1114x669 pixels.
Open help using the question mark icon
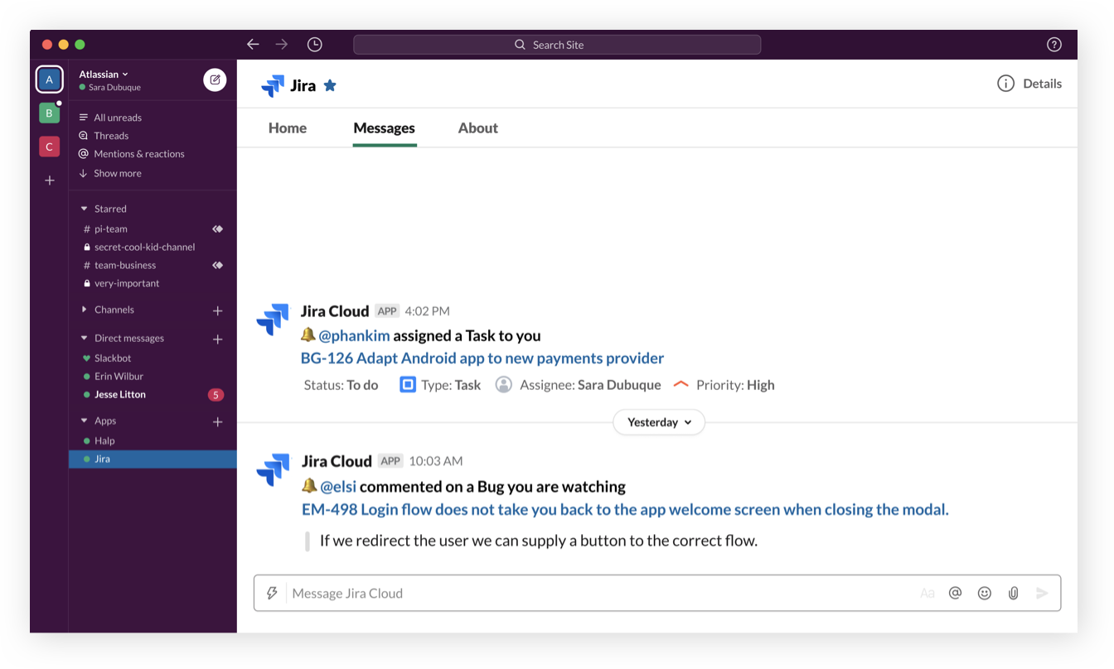tap(1053, 44)
